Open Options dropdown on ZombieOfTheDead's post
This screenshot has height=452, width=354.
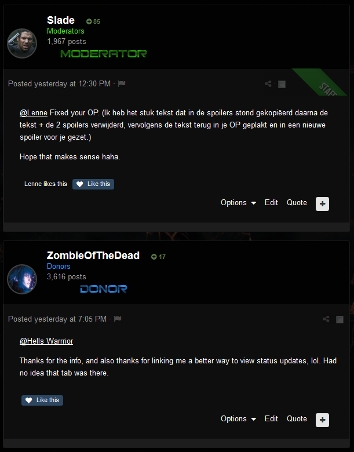coord(238,418)
